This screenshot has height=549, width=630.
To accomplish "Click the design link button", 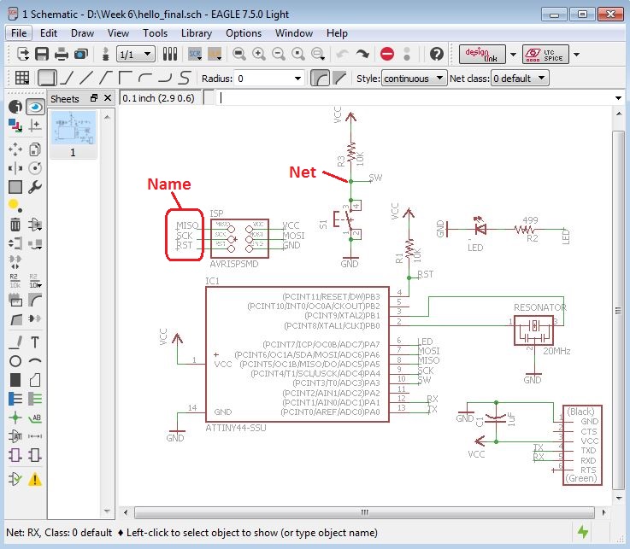I will pyautogui.click(x=482, y=54).
